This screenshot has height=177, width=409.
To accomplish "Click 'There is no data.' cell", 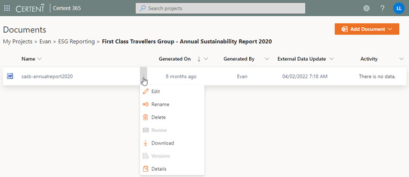I will (377, 77).
